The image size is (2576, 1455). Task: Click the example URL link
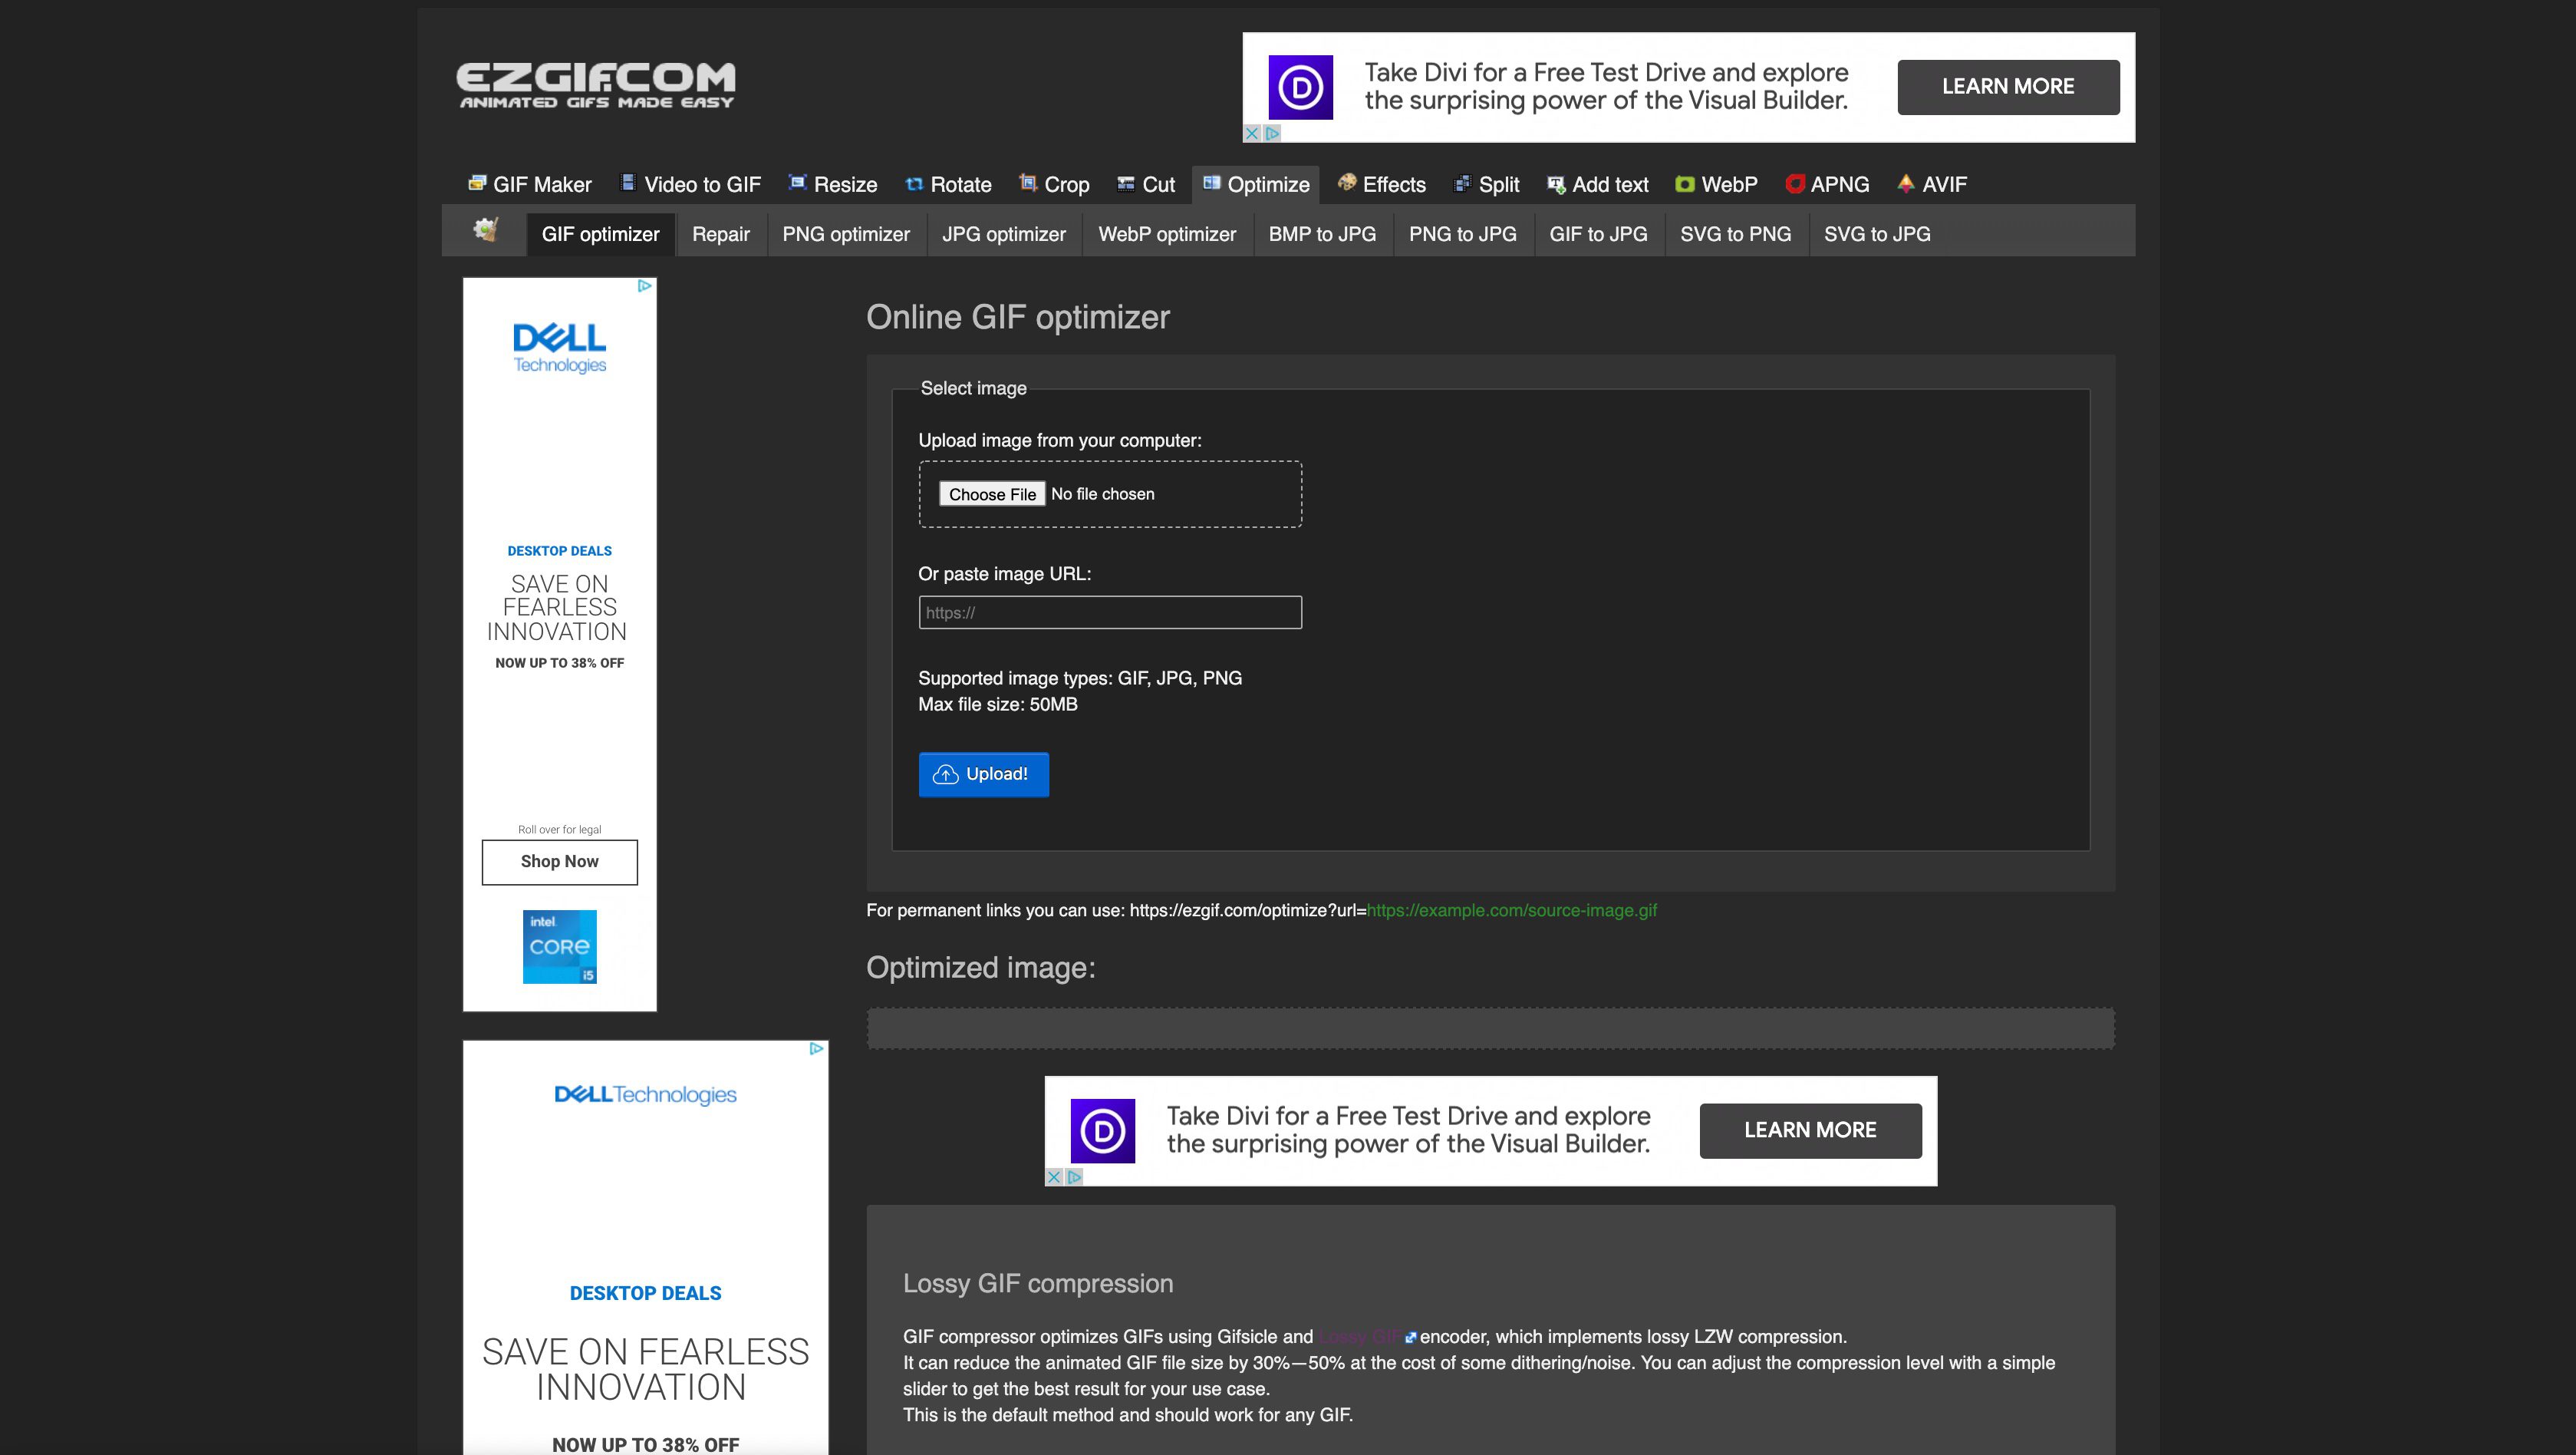(1511, 910)
